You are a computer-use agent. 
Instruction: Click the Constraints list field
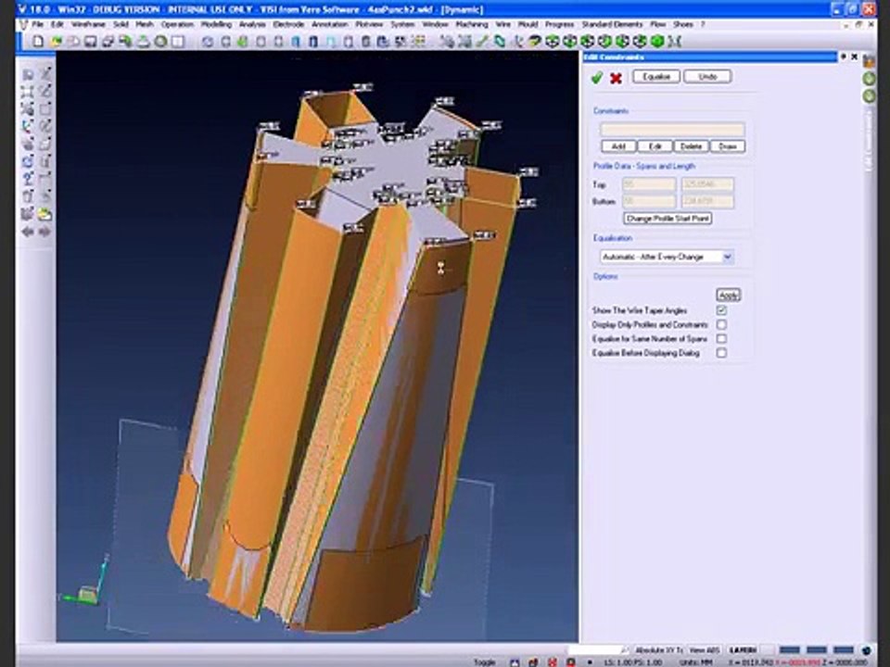[673, 130]
